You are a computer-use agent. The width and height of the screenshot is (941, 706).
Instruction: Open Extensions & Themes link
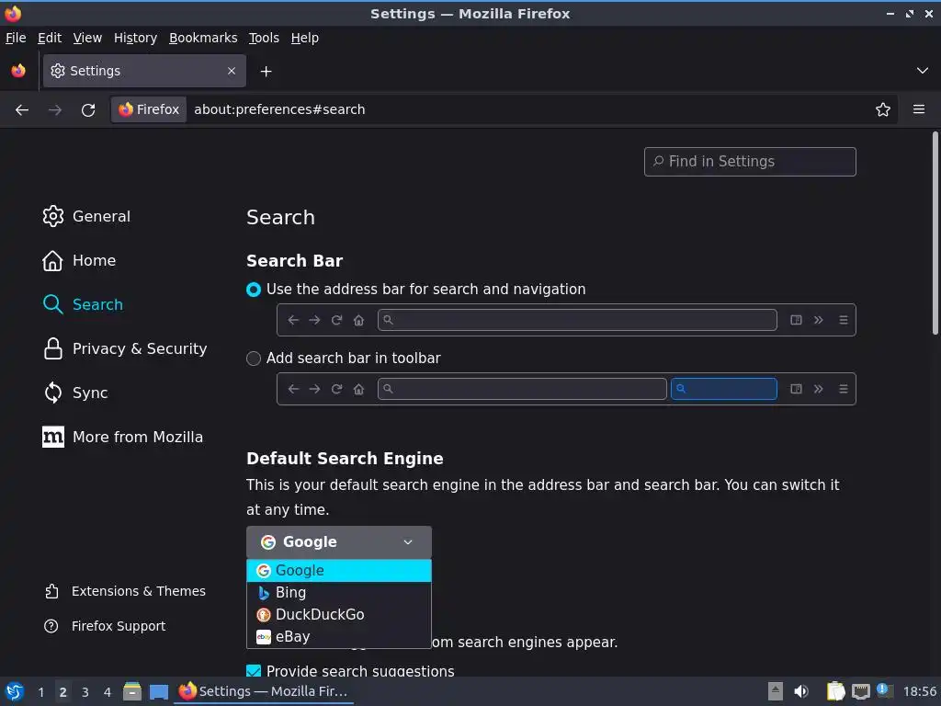click(x=125, y=591)
